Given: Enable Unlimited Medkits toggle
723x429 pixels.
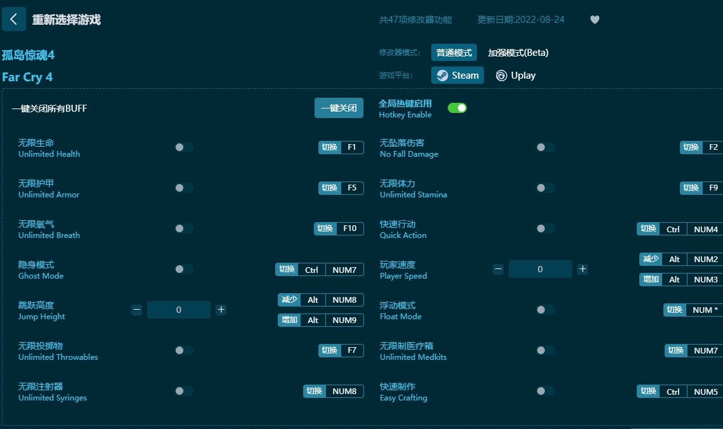Looking at the screenshot, I should pyautogui.click(x=545, y=350).
